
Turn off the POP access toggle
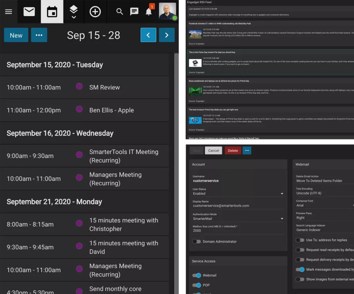[197, 285]
